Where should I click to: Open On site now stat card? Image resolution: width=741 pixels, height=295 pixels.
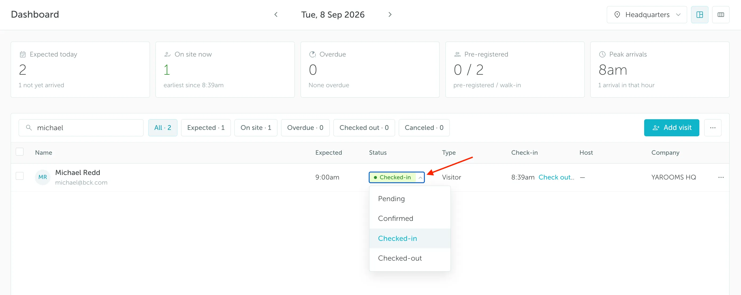tap(225, 70)
